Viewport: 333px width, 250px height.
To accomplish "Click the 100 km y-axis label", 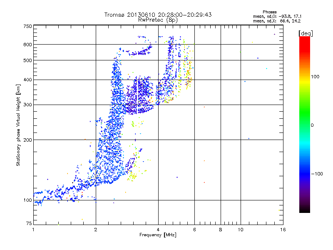I will point(27,200).
